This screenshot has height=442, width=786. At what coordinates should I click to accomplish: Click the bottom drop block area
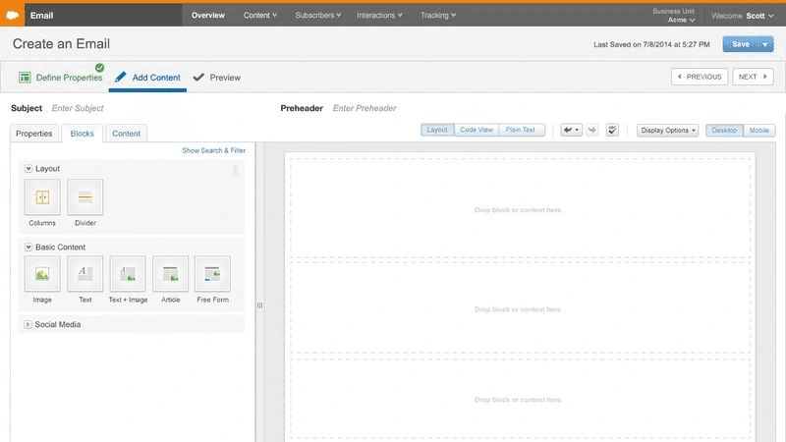point(520,400)
